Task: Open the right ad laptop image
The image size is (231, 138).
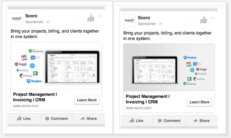Action: coord(169,68)
